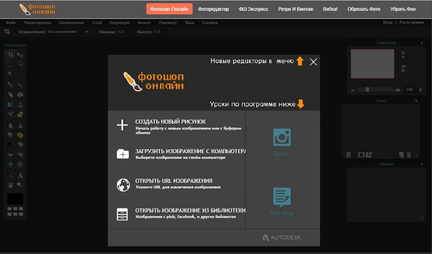Go to the Фоторедактор nav link
Screen dimensions: 432x254
pos(213,9)
